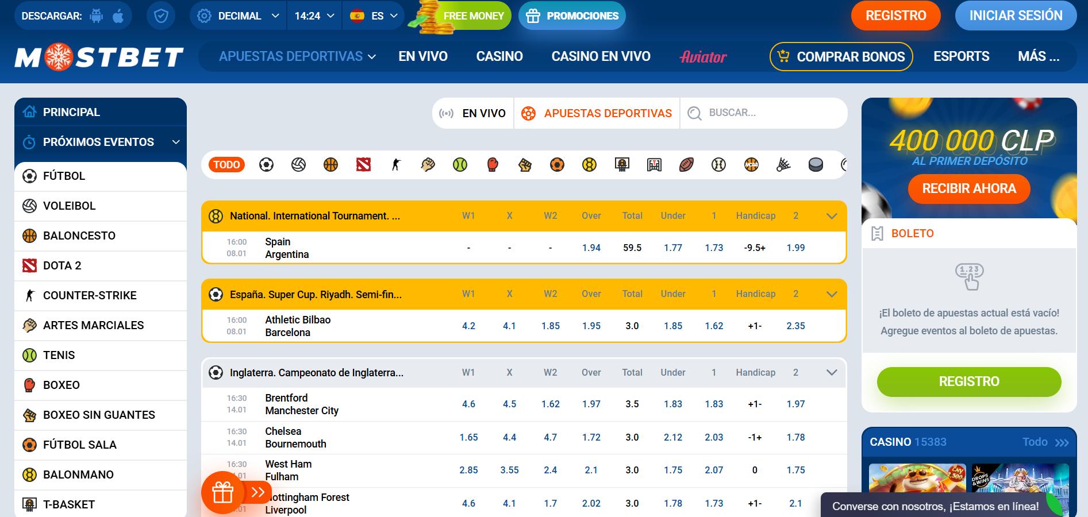1088x517 pixels.
Task: Click the BUSCAR search field
Action: point(763,113)
